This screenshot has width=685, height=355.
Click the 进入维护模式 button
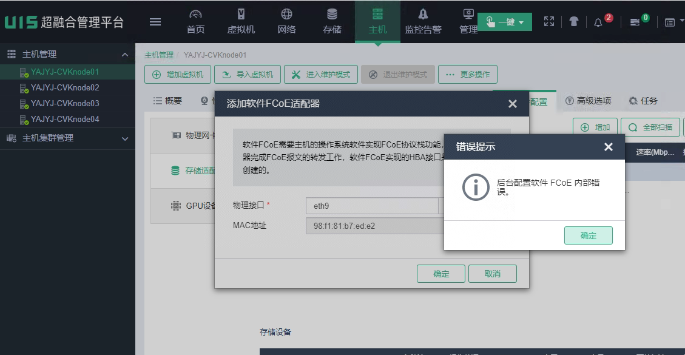click(x=321, y=74)
